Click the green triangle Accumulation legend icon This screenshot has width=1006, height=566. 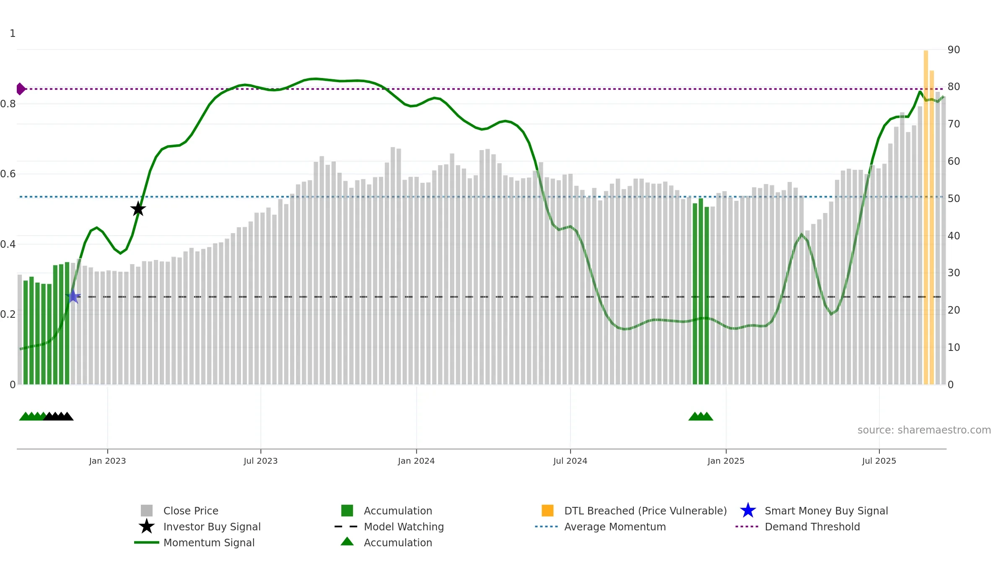[x=347, y=541]
